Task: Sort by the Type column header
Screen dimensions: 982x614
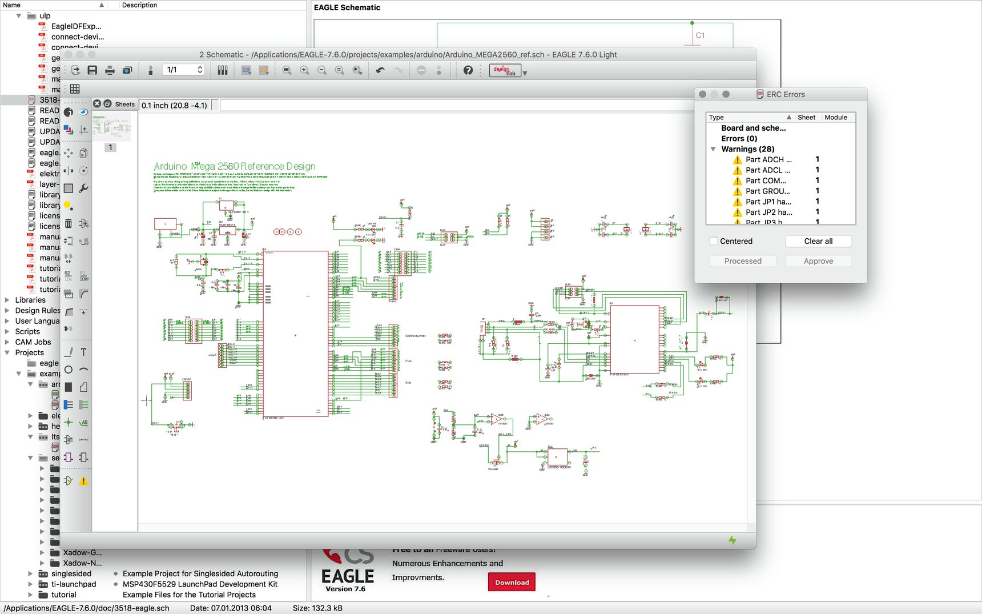Action: tap(750, 117)
